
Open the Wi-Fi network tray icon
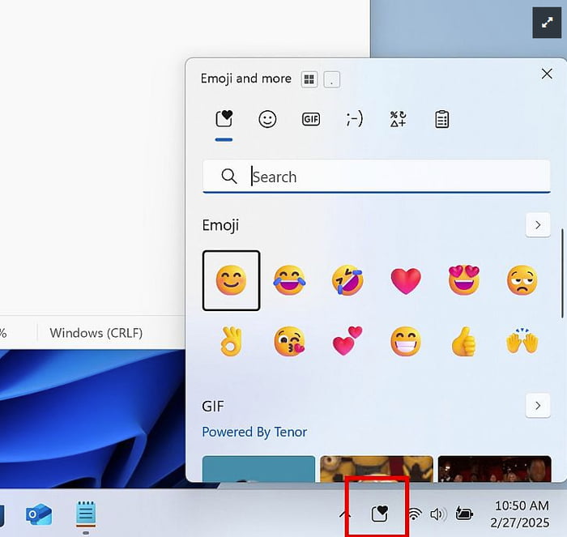[x=415, y=514]
